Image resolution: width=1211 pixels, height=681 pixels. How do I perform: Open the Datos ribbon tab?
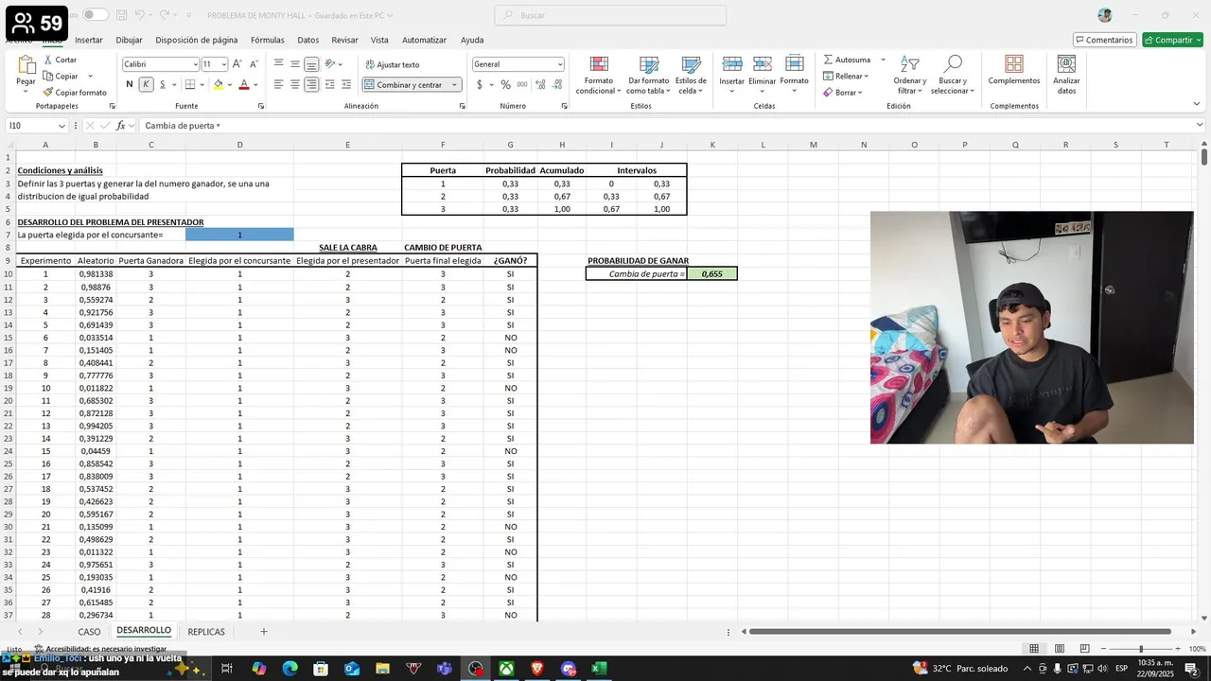click(308, 40)
